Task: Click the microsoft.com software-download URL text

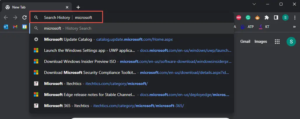Action: click(x=176, y=62)
